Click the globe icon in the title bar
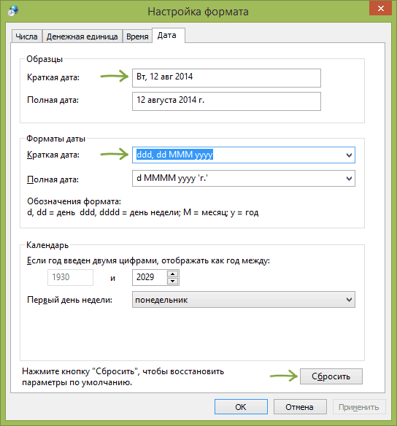Screen dimensions: 397x426 pos(13,11)
